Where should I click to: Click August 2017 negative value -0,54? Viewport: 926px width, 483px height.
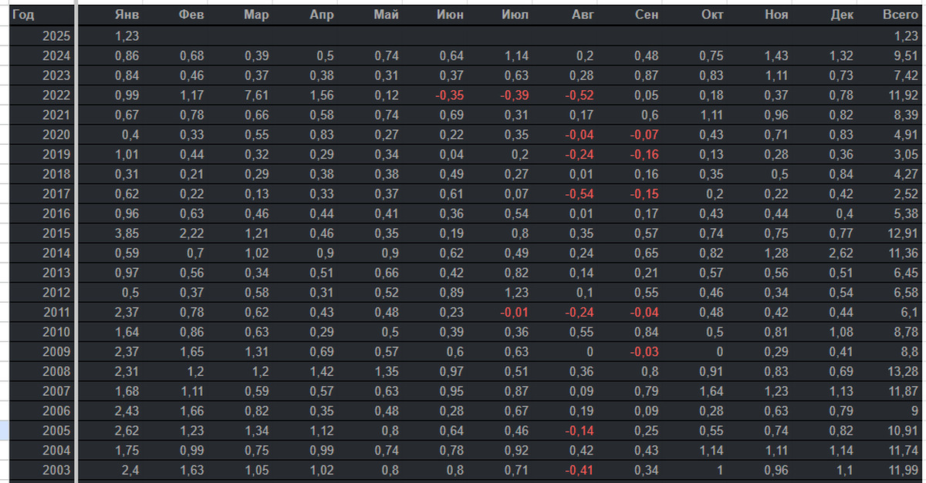point(579,193)
